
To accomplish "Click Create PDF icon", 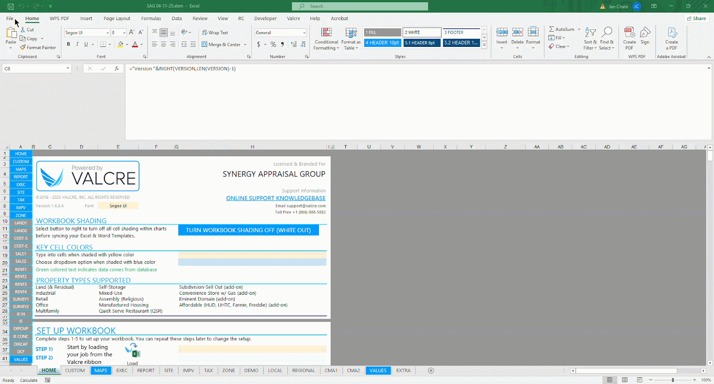I will tap(629, 33).
